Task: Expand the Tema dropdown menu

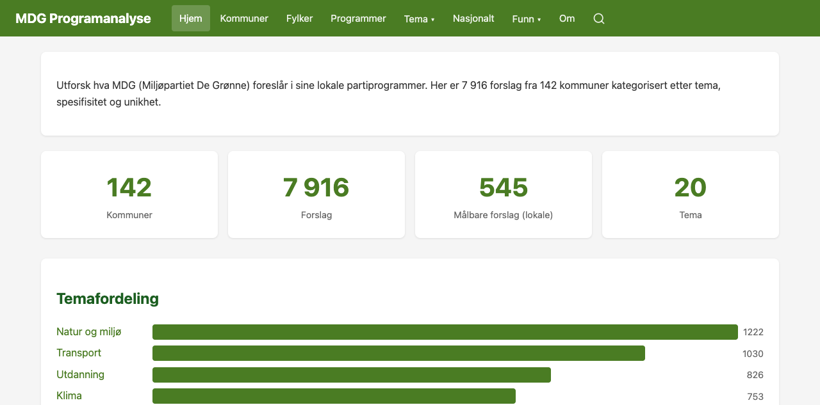Action: pos(420,19)
